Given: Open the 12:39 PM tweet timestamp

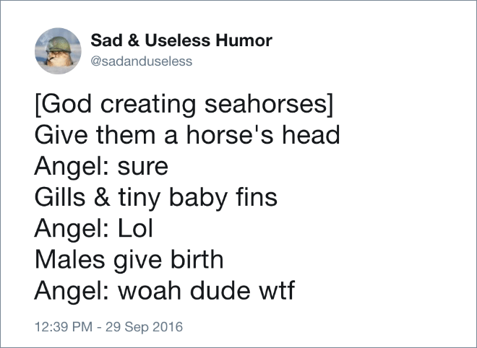Looking at the screenshot, I should [64, 327].
